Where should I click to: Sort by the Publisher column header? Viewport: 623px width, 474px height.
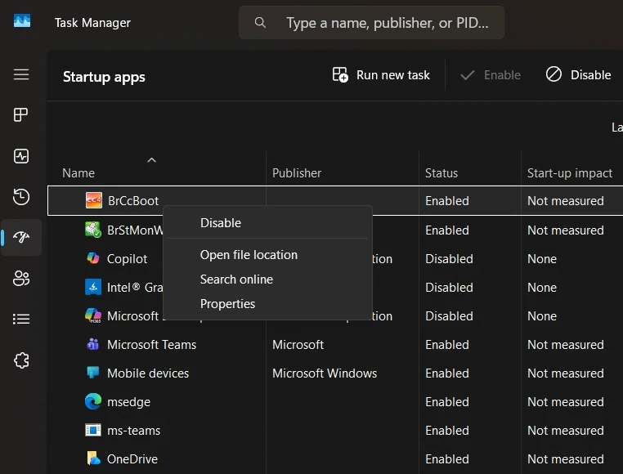(x=297, y=173)
